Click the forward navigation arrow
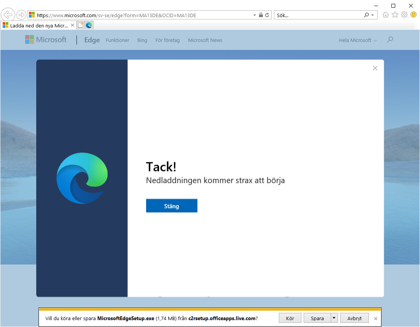The width and height of the screenshot is (420, 327). 21,14
